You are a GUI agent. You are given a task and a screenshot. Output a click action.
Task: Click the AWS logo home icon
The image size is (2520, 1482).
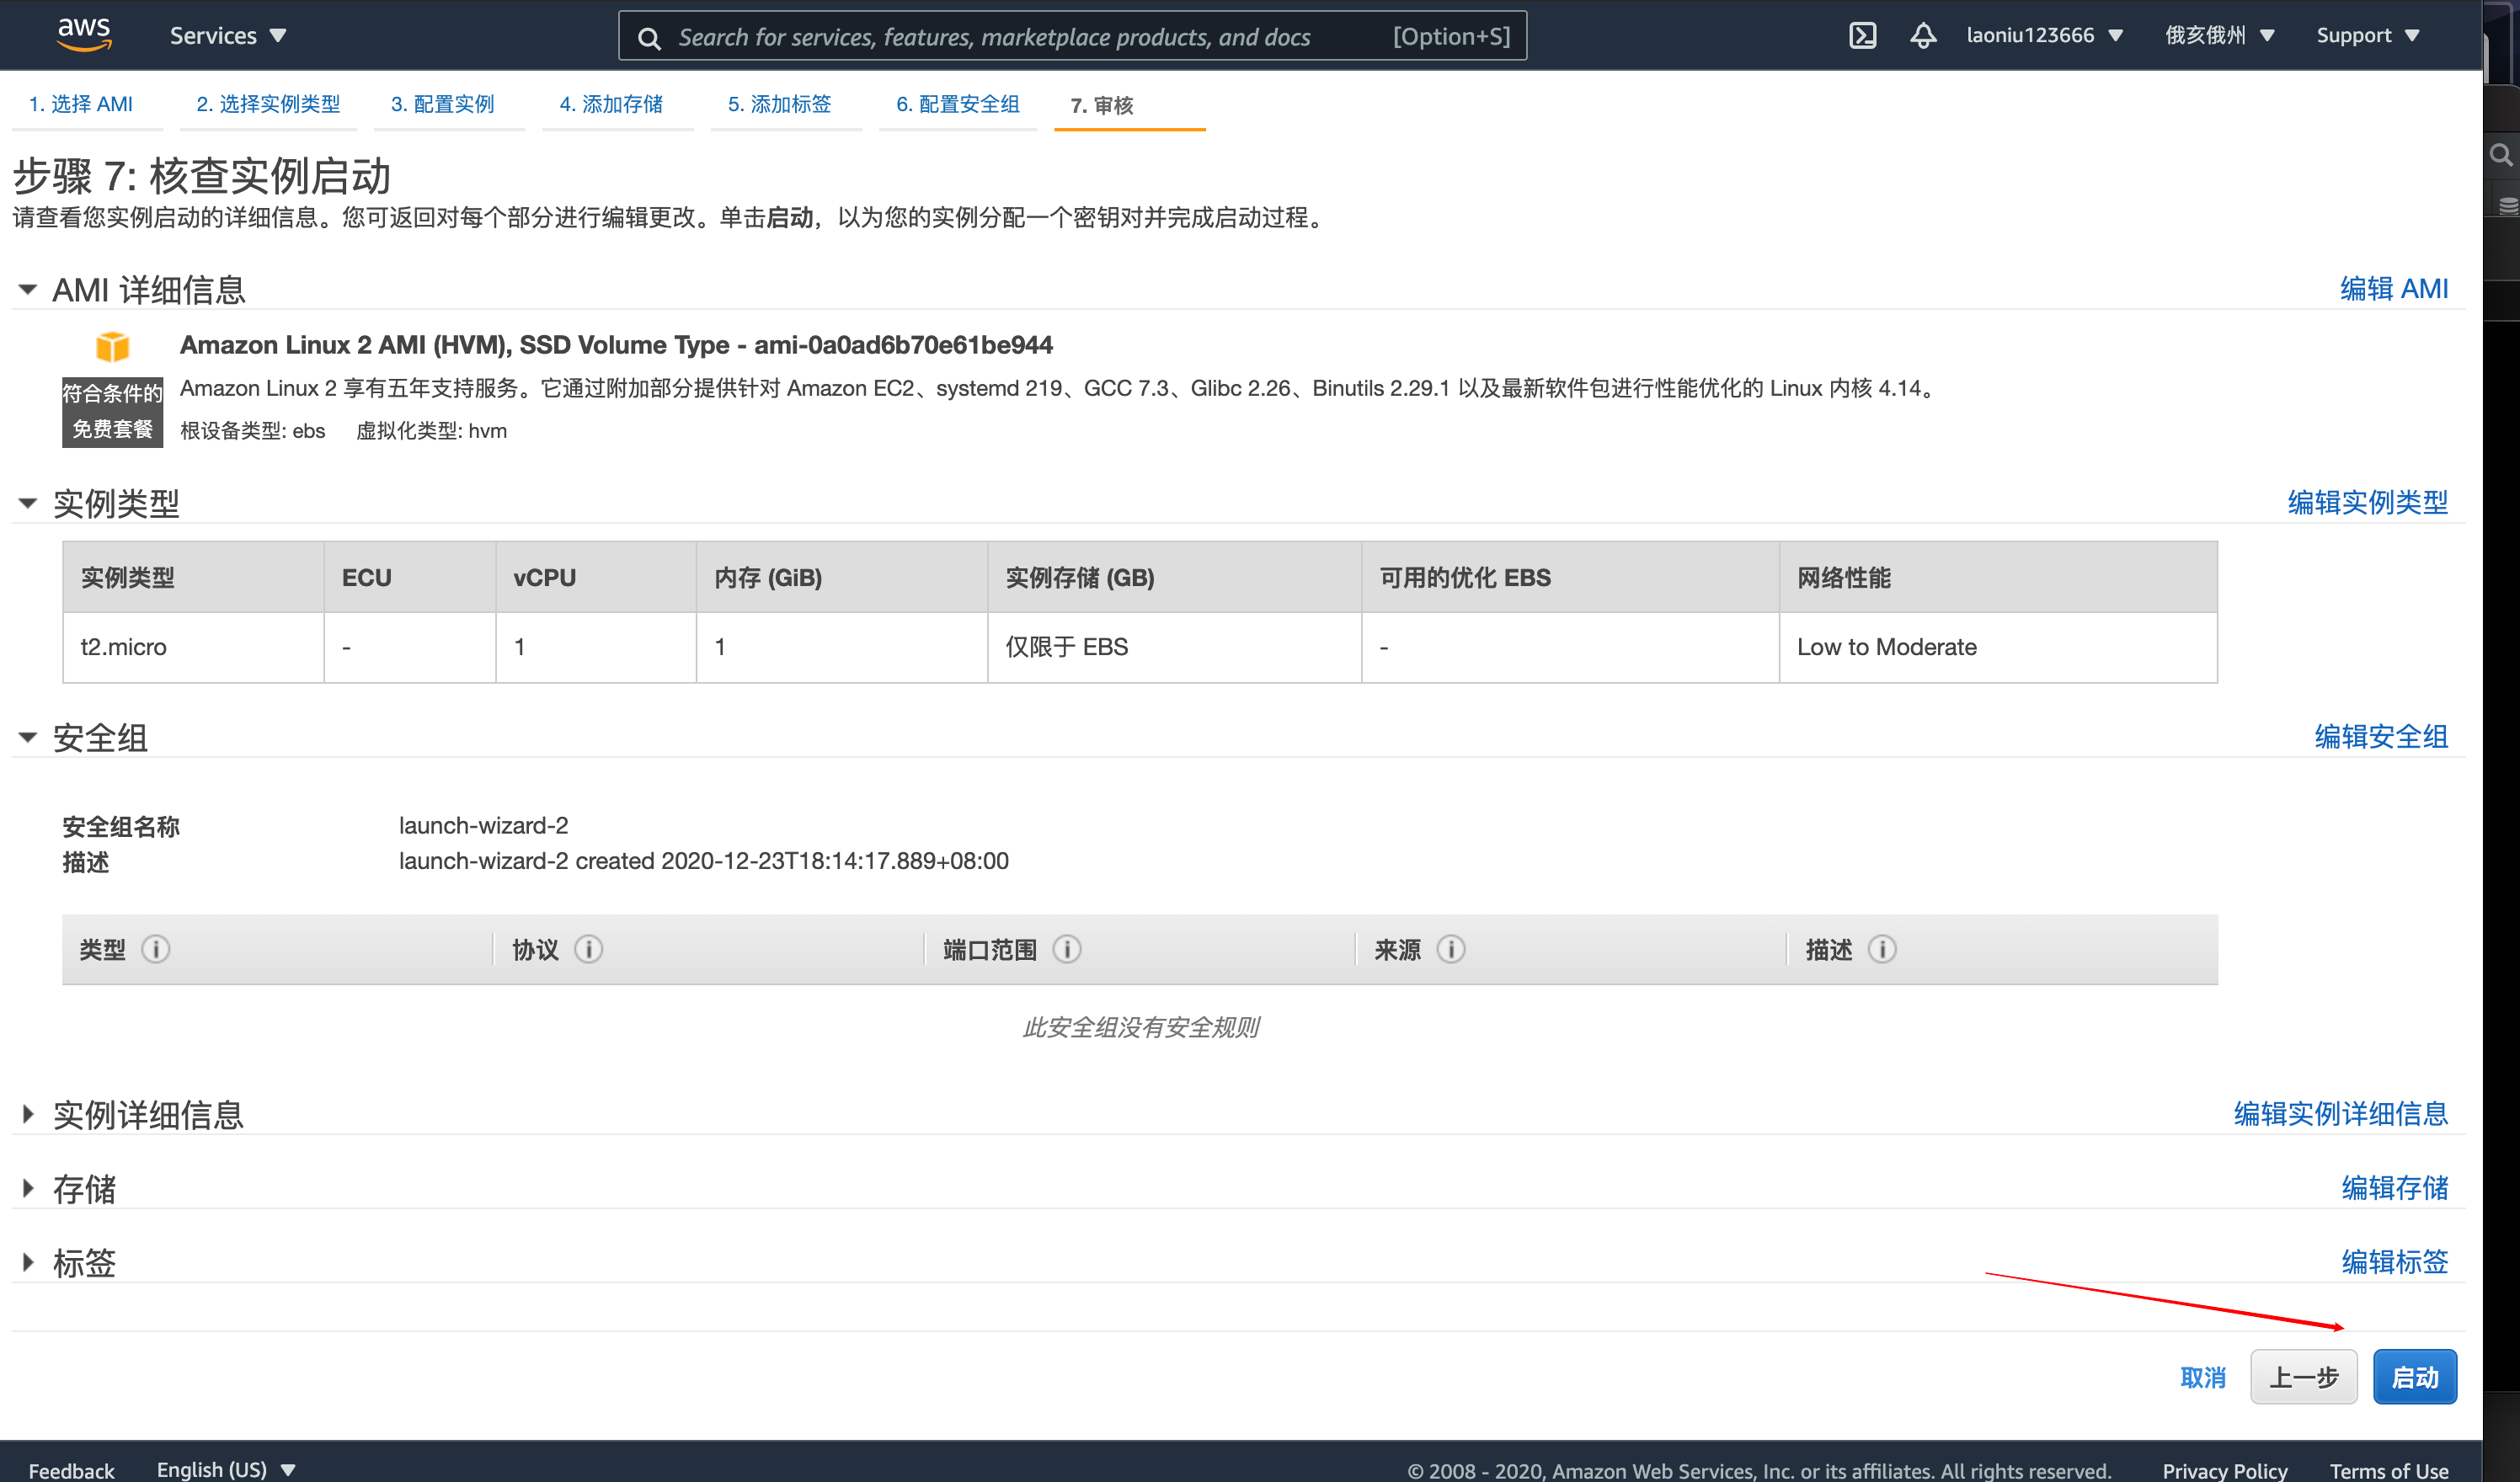[84, 34]
